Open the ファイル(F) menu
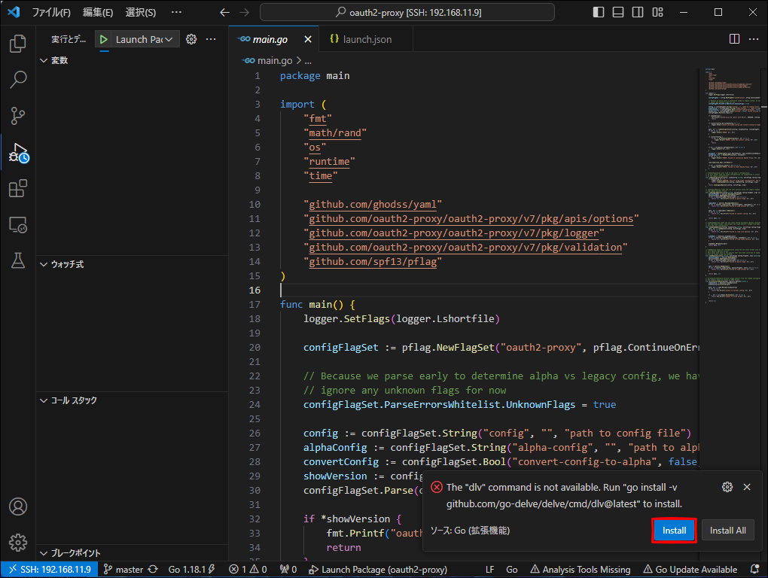The height and width of the screenshot is (578, 768). tap(51, 12)
